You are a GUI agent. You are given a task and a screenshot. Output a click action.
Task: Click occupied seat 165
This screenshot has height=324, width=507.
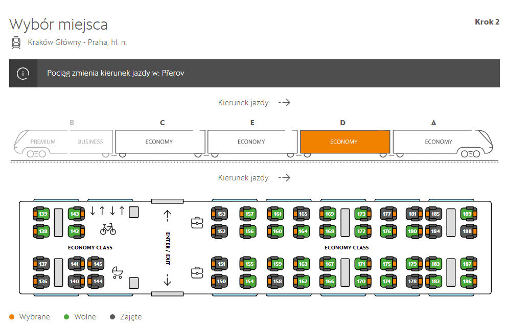302,214
